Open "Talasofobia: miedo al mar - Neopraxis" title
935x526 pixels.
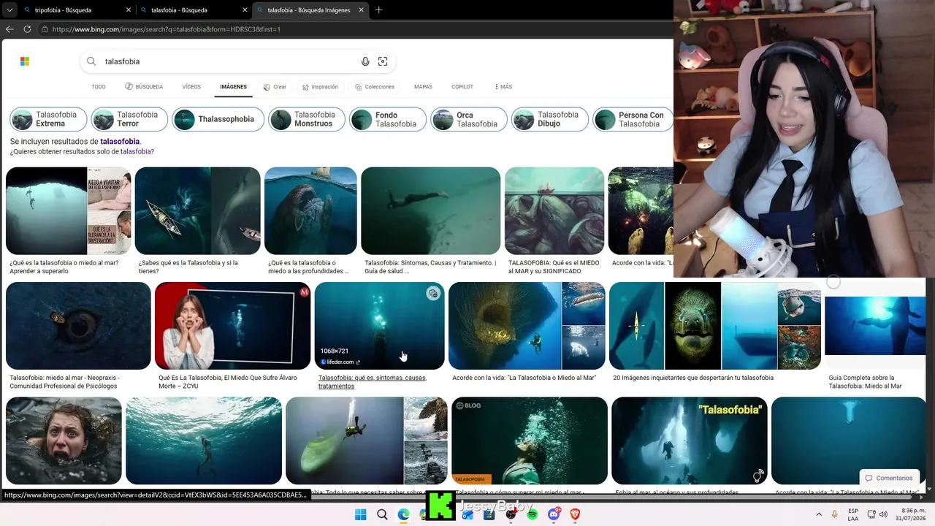(64, 382)
